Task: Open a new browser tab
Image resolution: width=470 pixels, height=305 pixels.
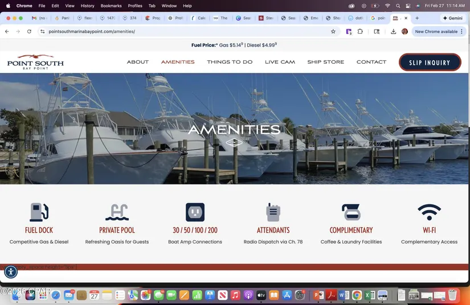Action: (417, 18)
